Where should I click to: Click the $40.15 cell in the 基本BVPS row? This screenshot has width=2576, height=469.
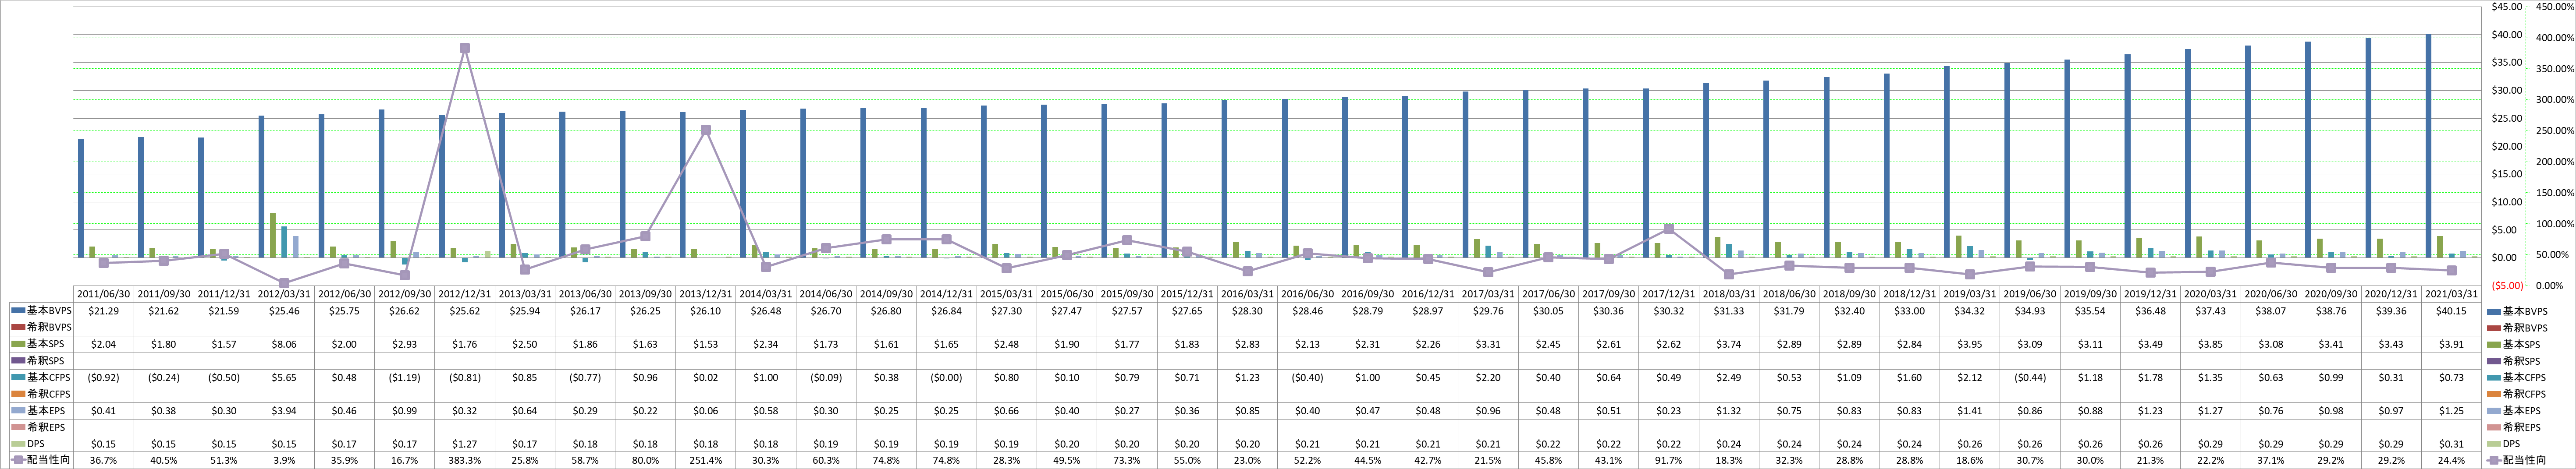2452,311
